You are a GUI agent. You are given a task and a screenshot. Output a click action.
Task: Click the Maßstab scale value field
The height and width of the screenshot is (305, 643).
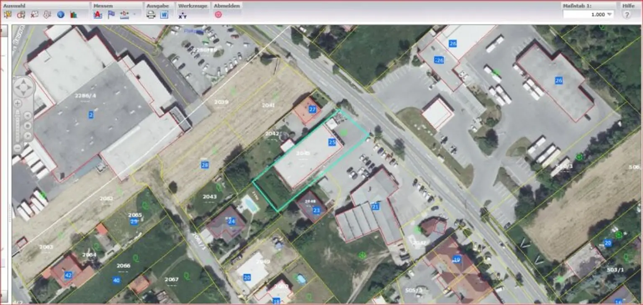pyautogui.click(x=584, y=14)
